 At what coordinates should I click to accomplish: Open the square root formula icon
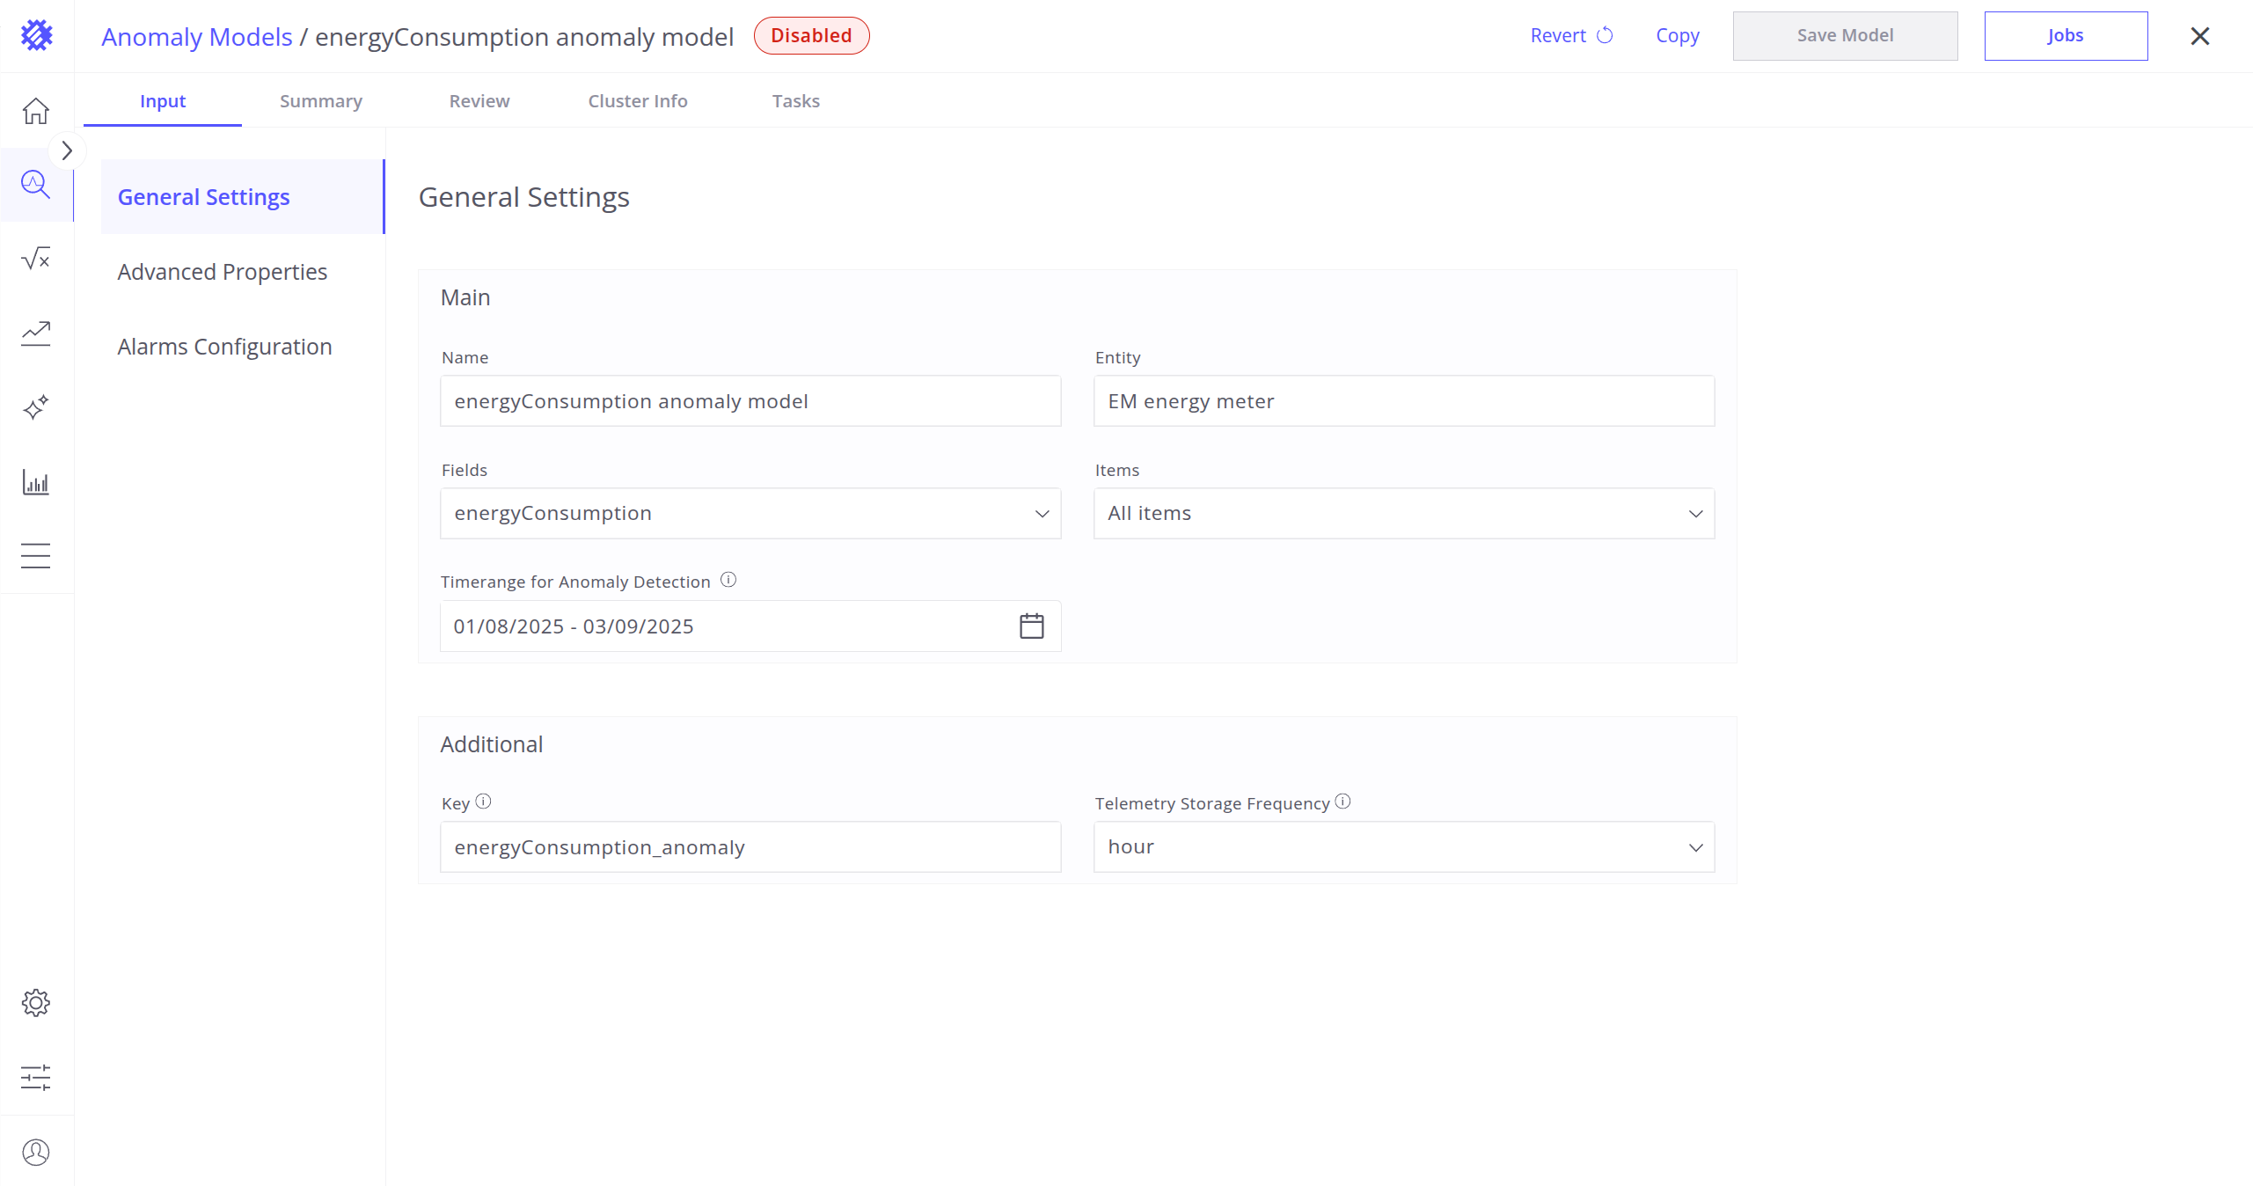tap(36, 259)
